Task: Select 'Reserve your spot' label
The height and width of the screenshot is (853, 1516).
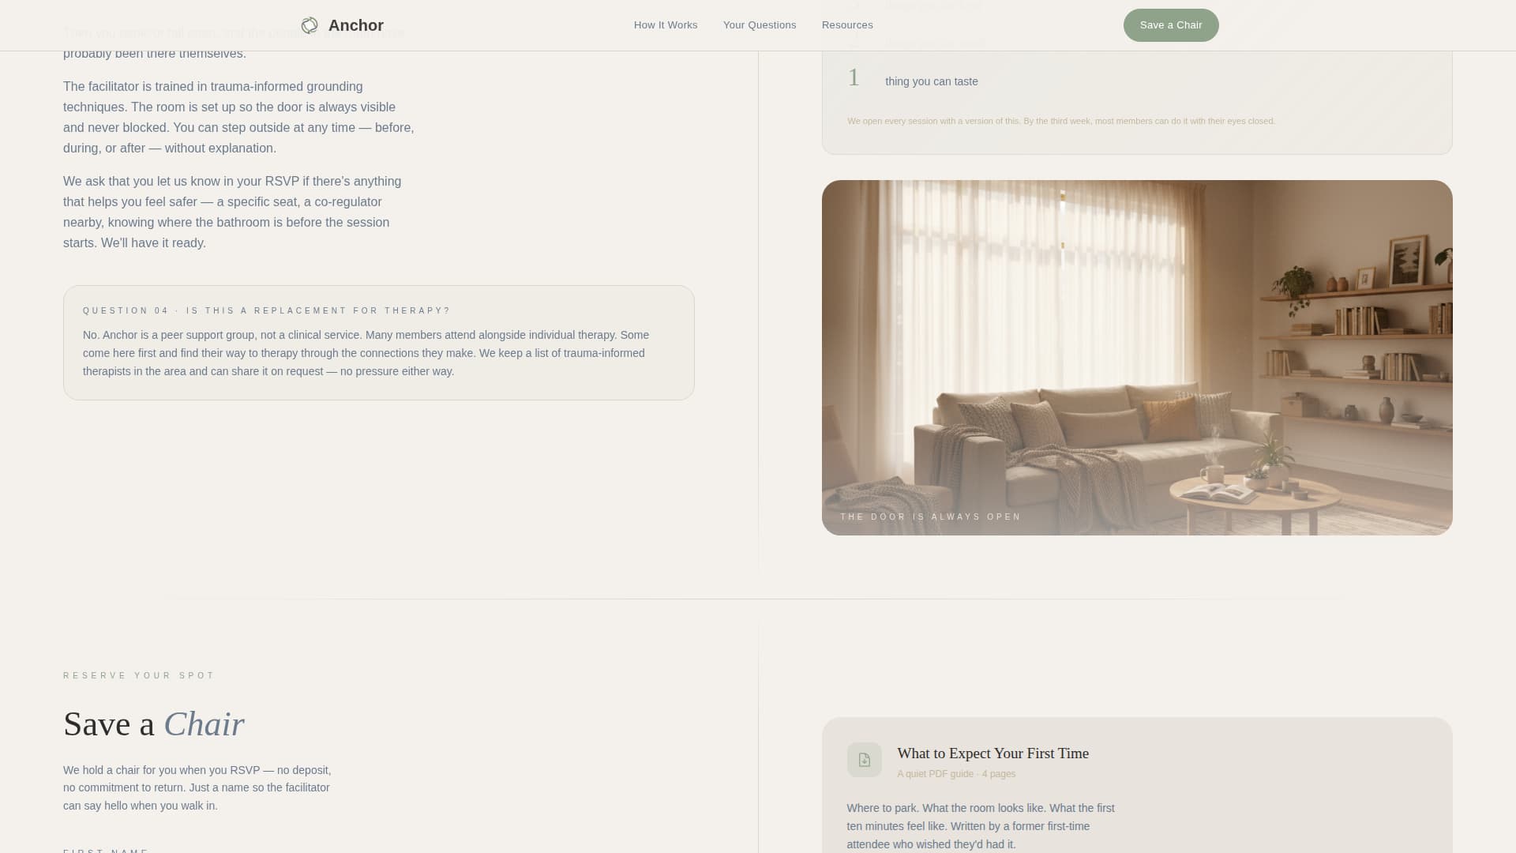Action: [x=139, y=675]
